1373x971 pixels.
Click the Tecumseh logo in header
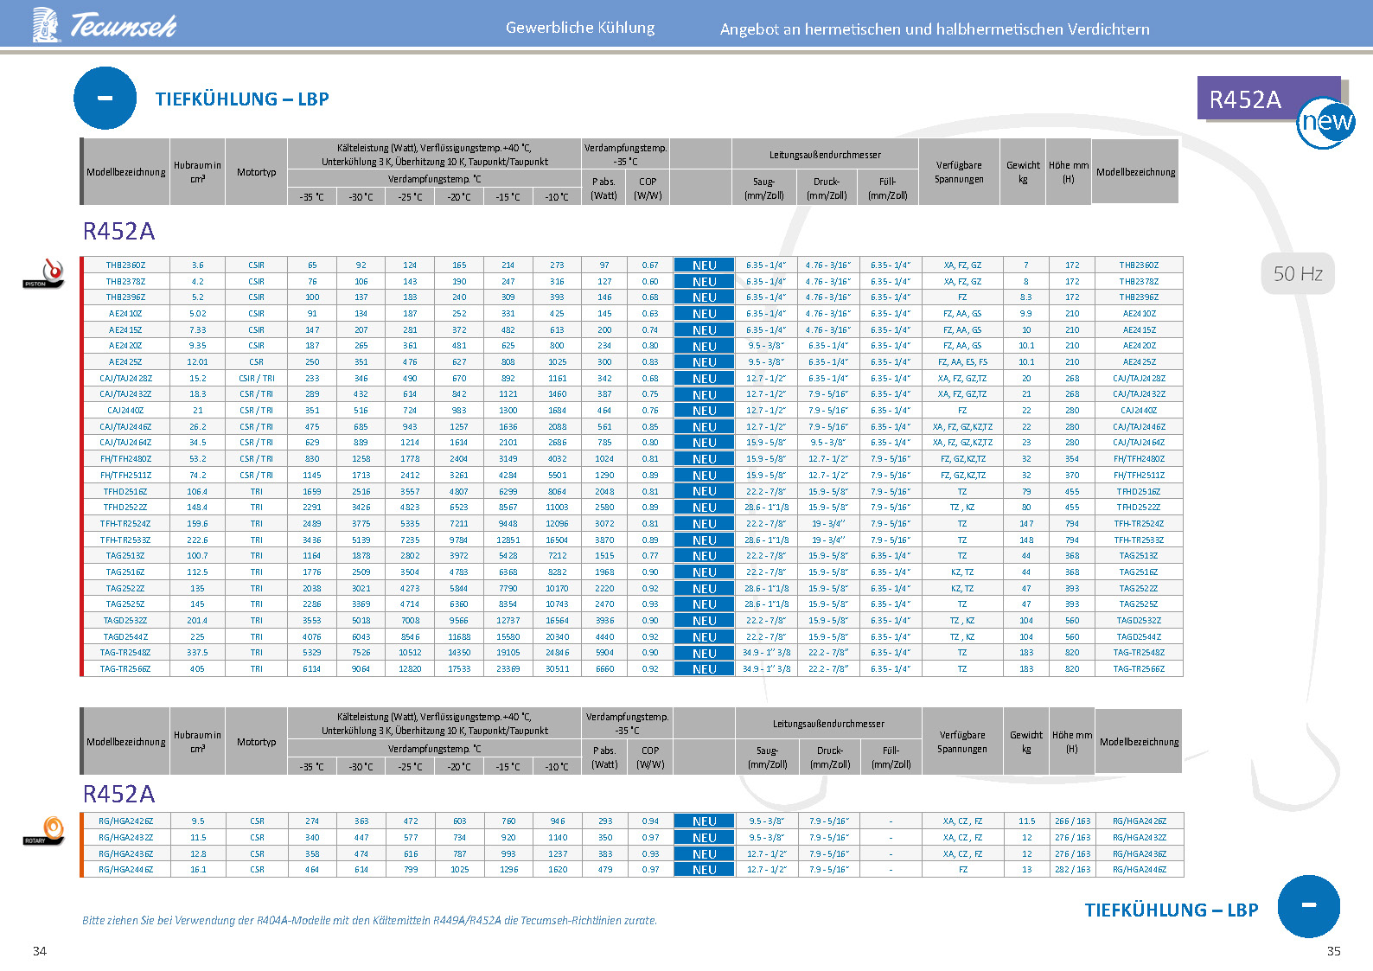pyautogui.click(x=104, y=25)
